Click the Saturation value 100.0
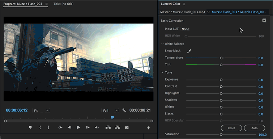This screenshot has width=273, height=139. [263, 135]
